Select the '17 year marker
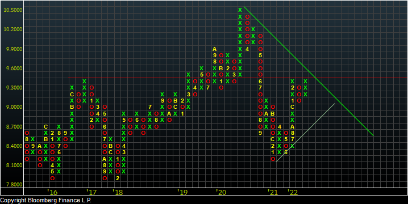Image resolution: width=408 pixels, height=204 pixels. [91, 192]
